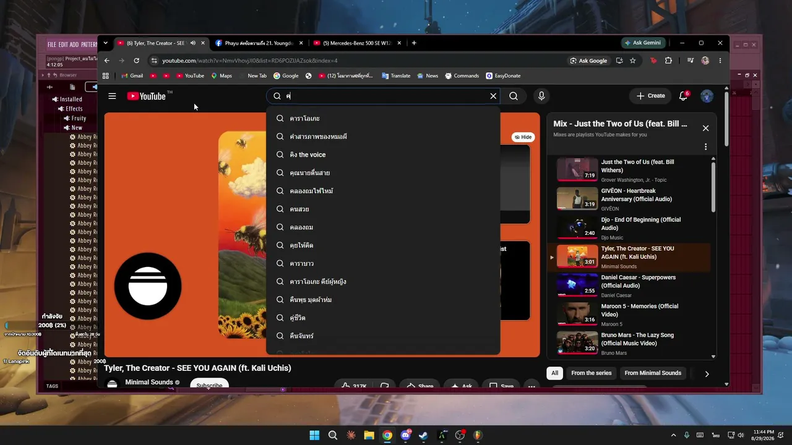Screen dimensions: 792x445
Task: Show more filter chips with the arrow
Action: point(707,374)
